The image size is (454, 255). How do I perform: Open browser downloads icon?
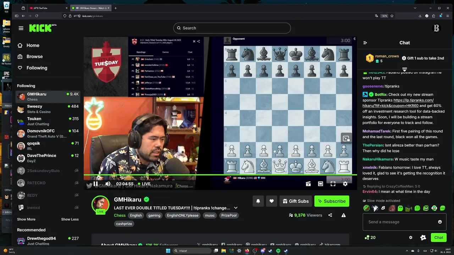click(420, 16)
